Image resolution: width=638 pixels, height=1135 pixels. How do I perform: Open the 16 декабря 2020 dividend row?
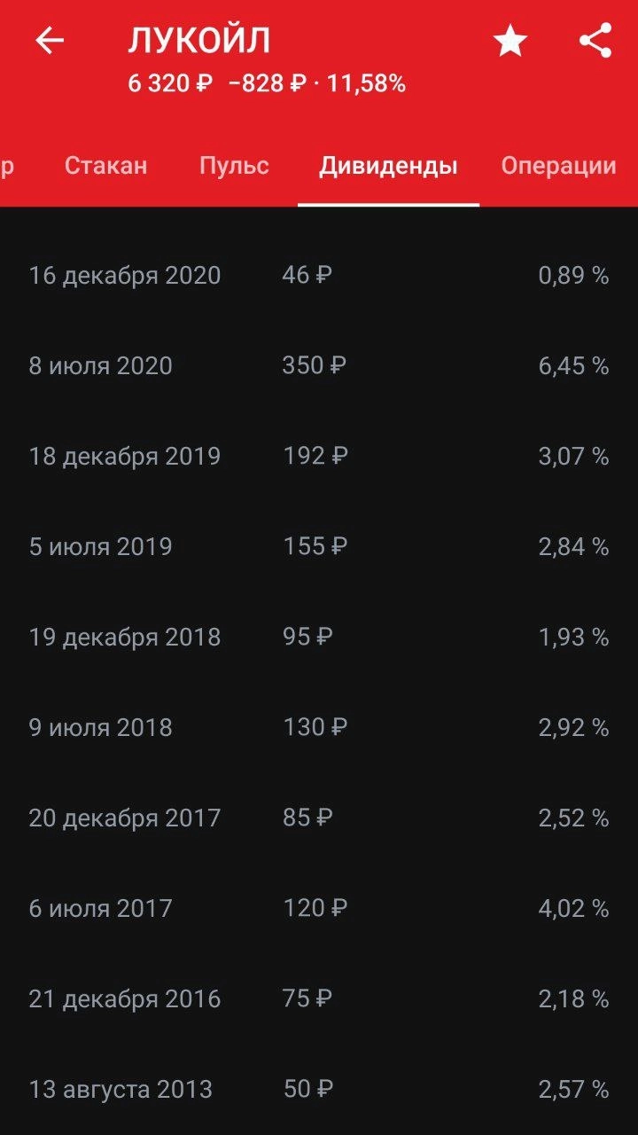[x=319, y=276]
